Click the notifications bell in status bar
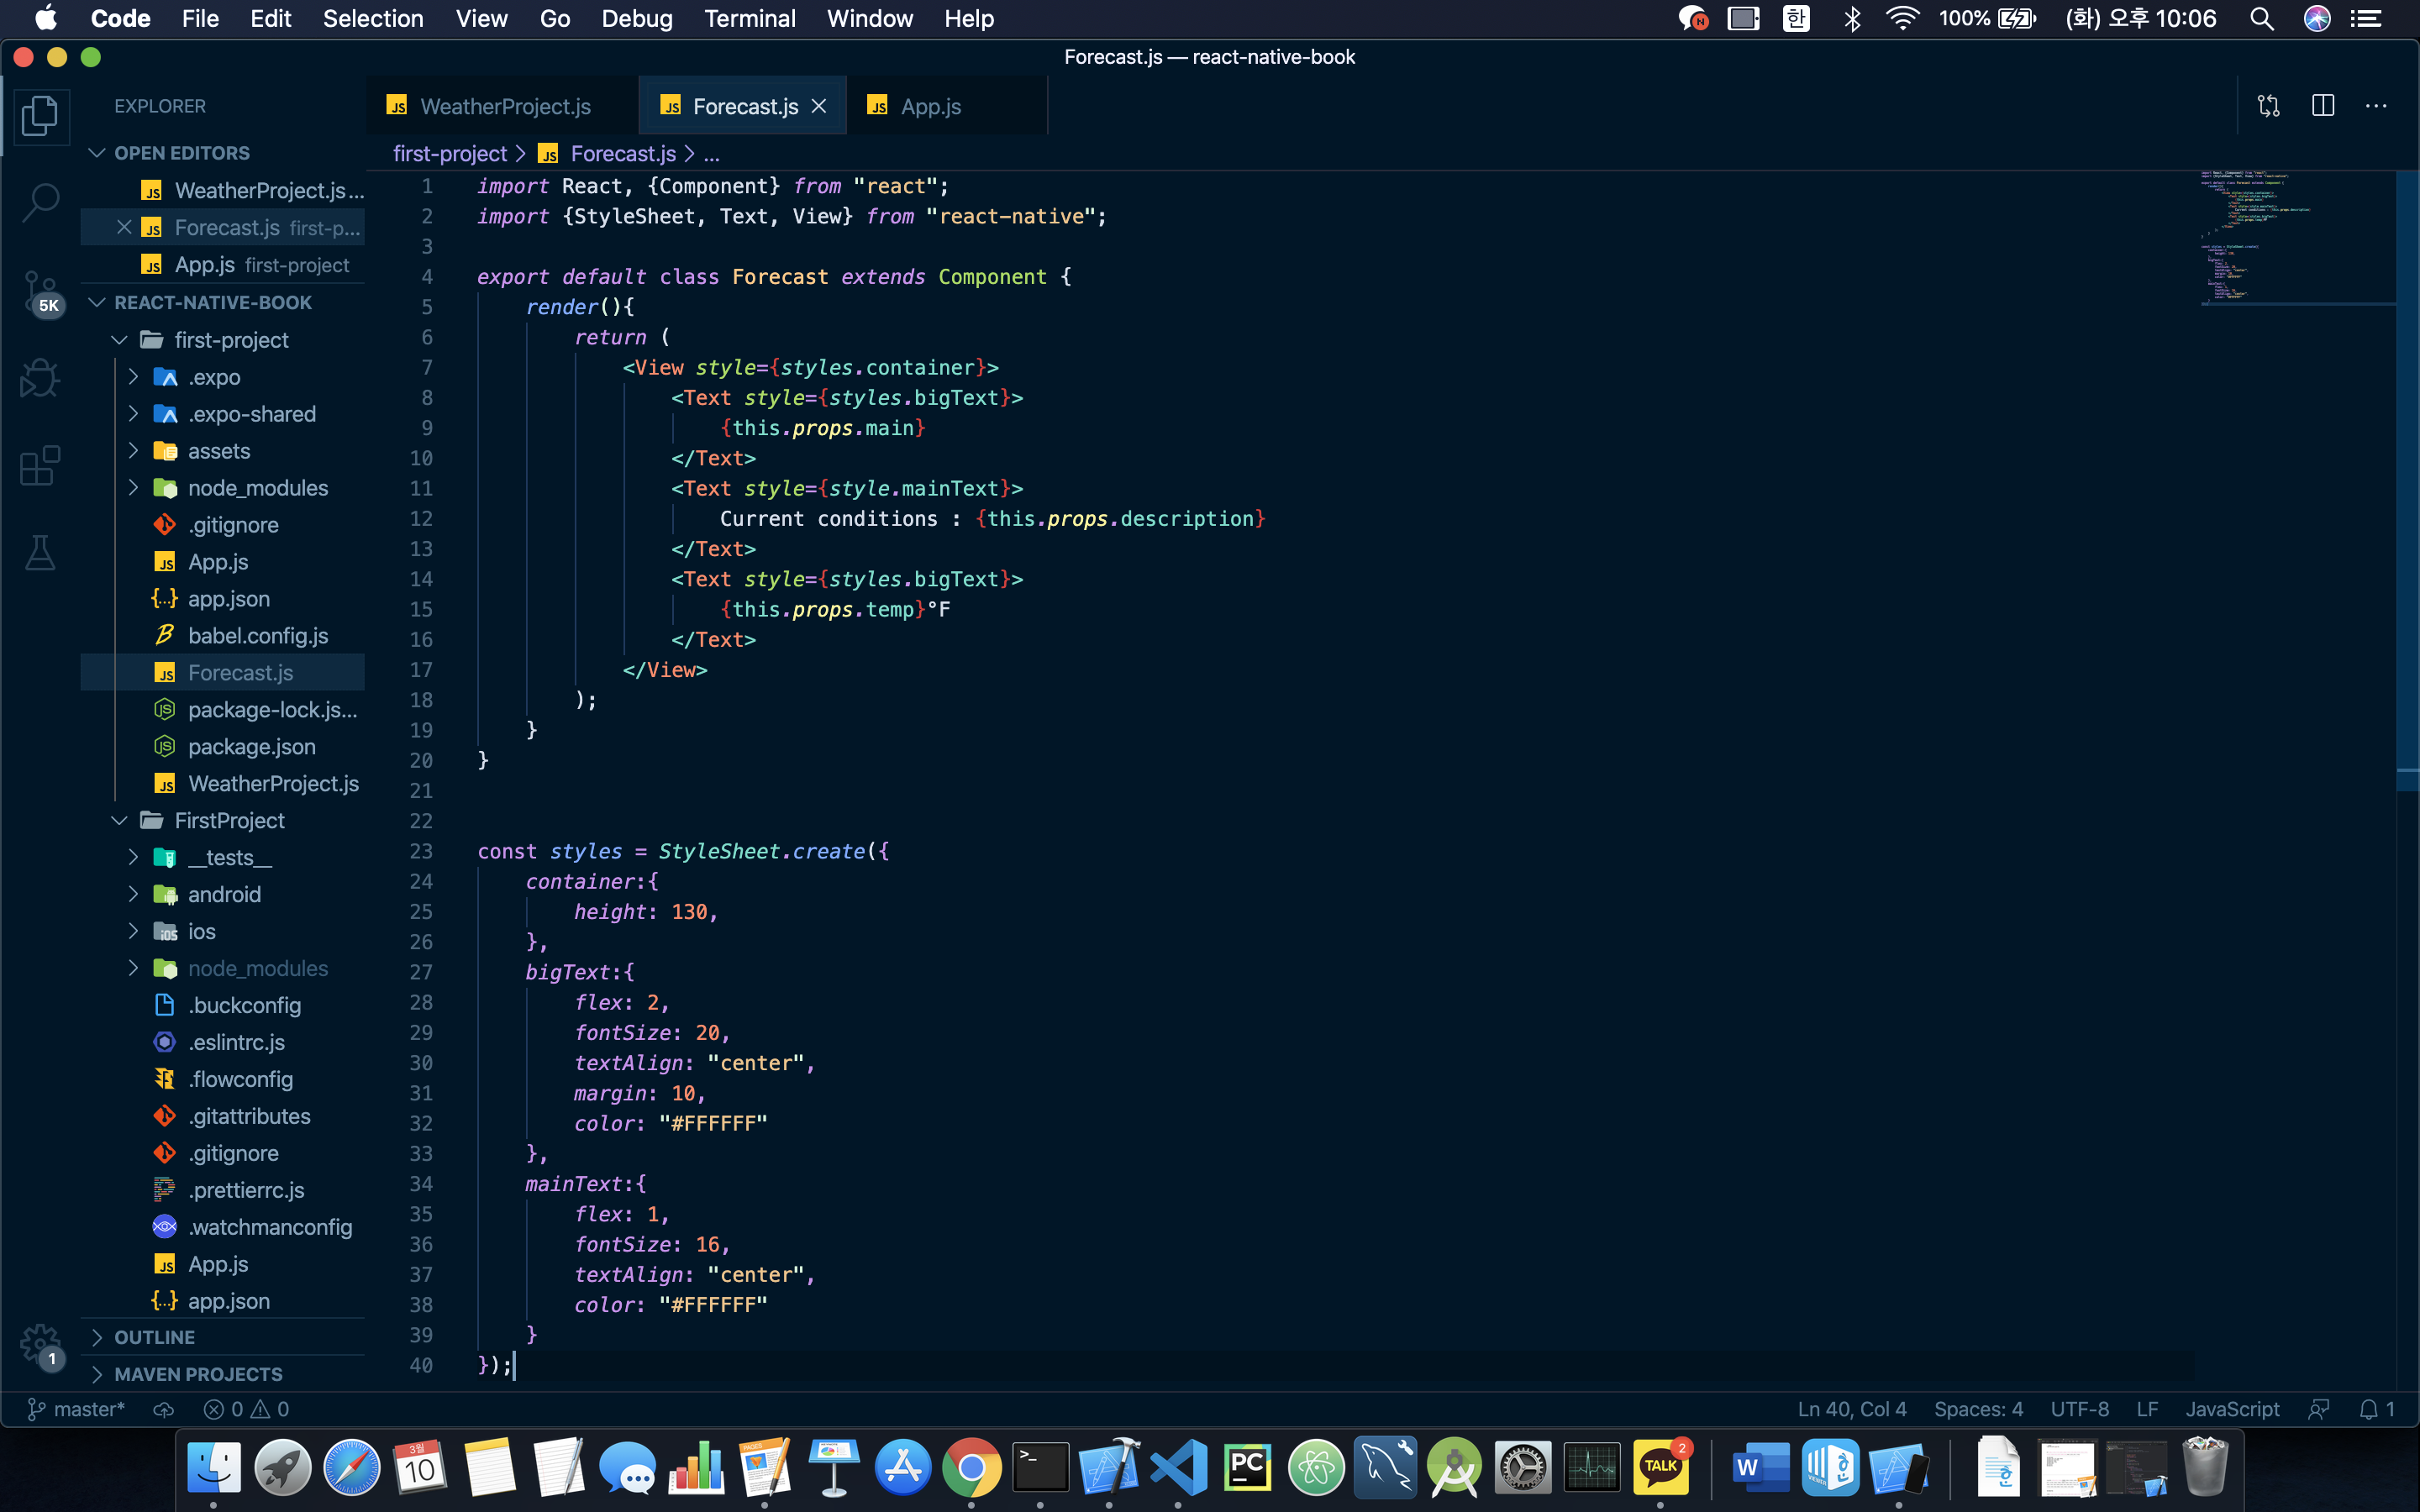Viewport: 2420px width, 1512px height. 2368,1409
